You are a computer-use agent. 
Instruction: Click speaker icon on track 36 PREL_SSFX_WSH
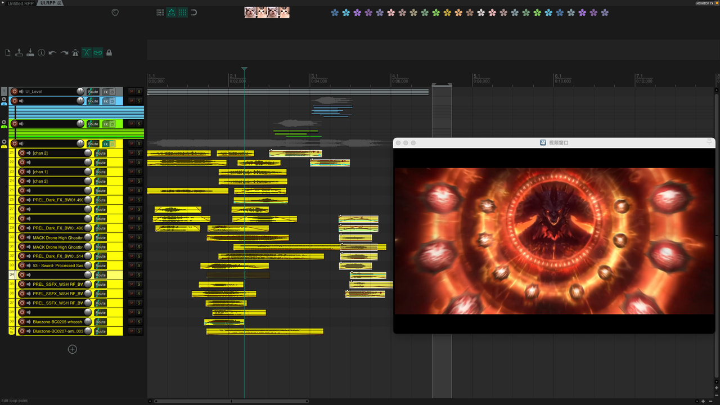(29, 294)
